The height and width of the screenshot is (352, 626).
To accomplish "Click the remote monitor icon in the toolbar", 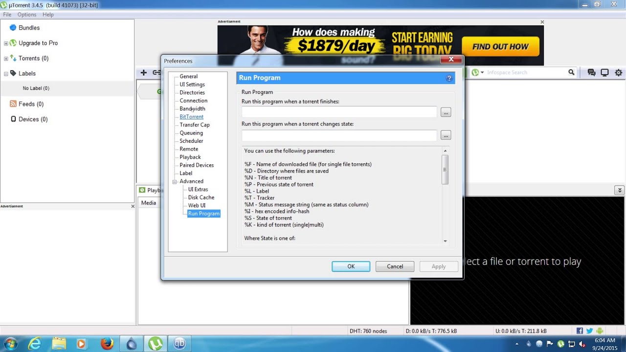I will pos(604,72).
